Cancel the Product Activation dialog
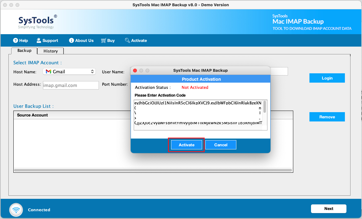 tap(221, 145)
